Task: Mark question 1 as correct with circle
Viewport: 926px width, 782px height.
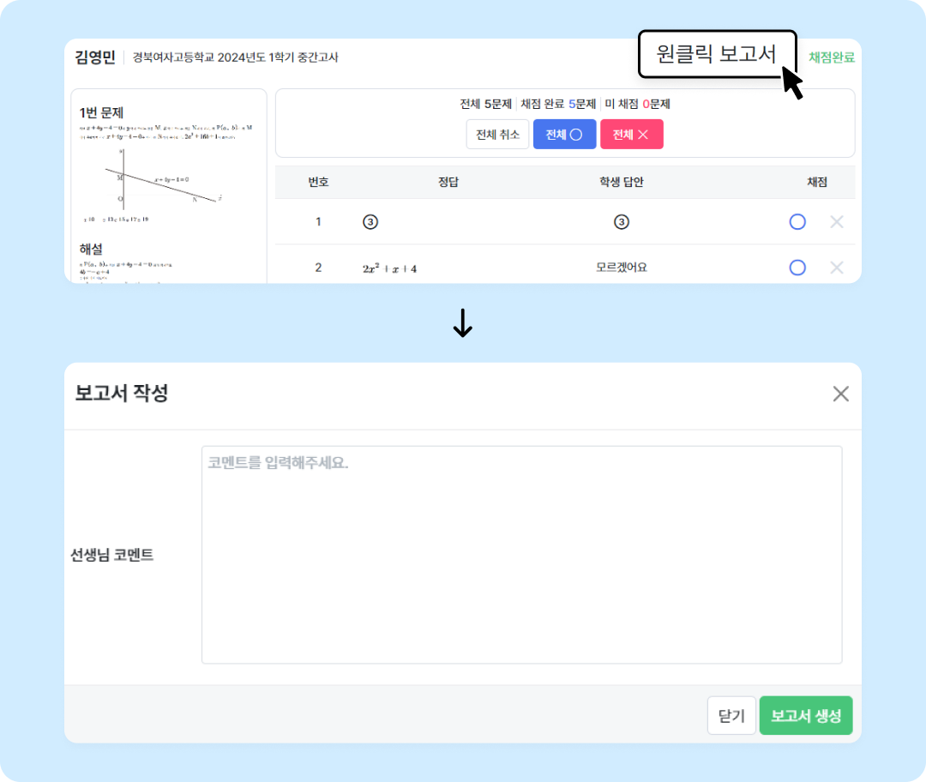Action: [797, 222]
